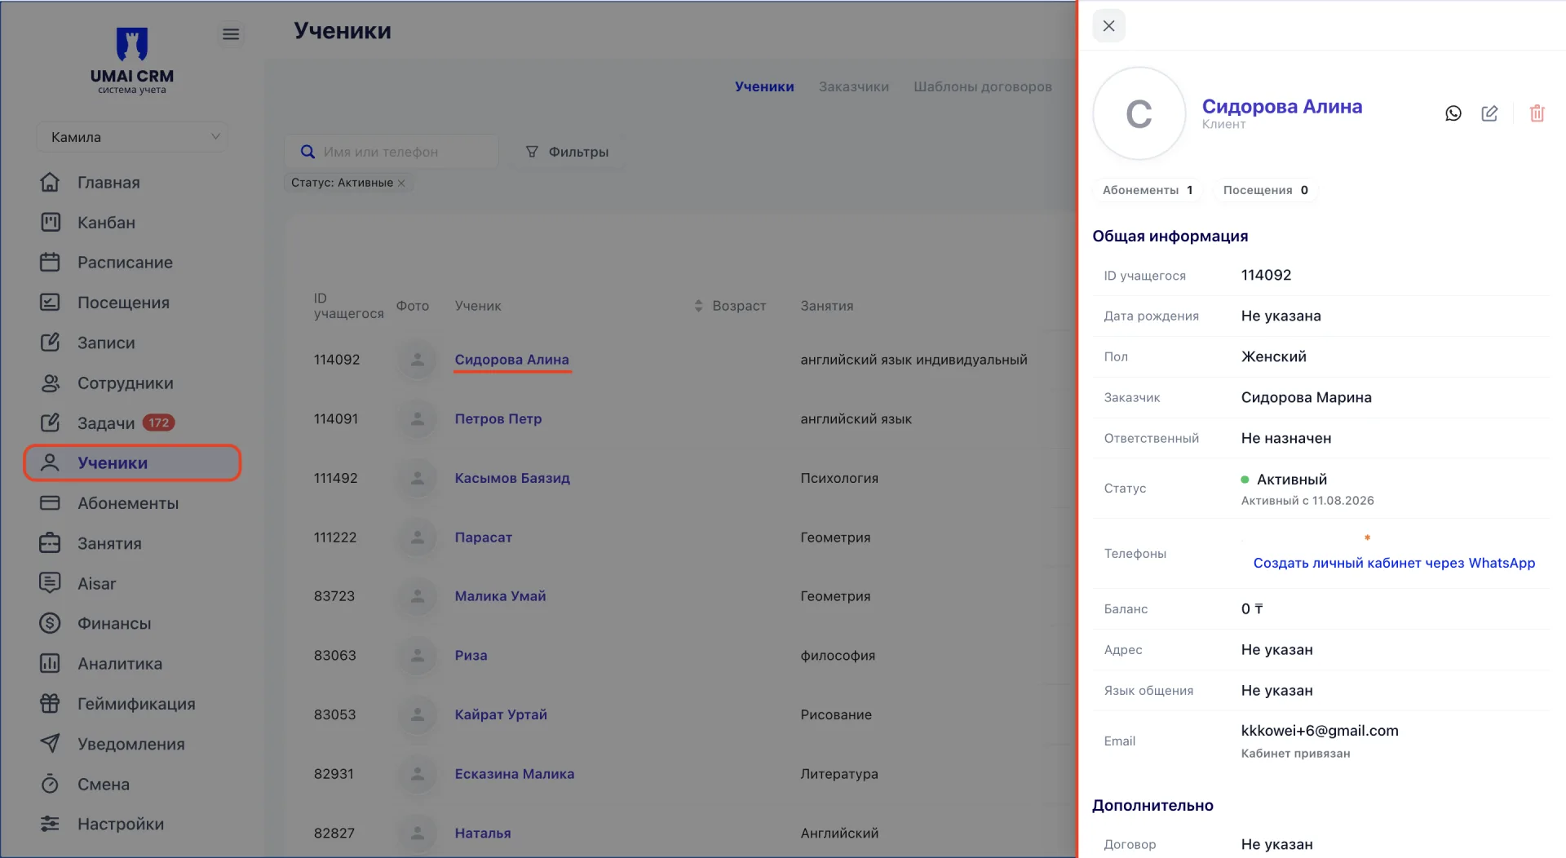Click the Активный status value
Screen dimensions: 1566x858
(x=1291, y=480)
